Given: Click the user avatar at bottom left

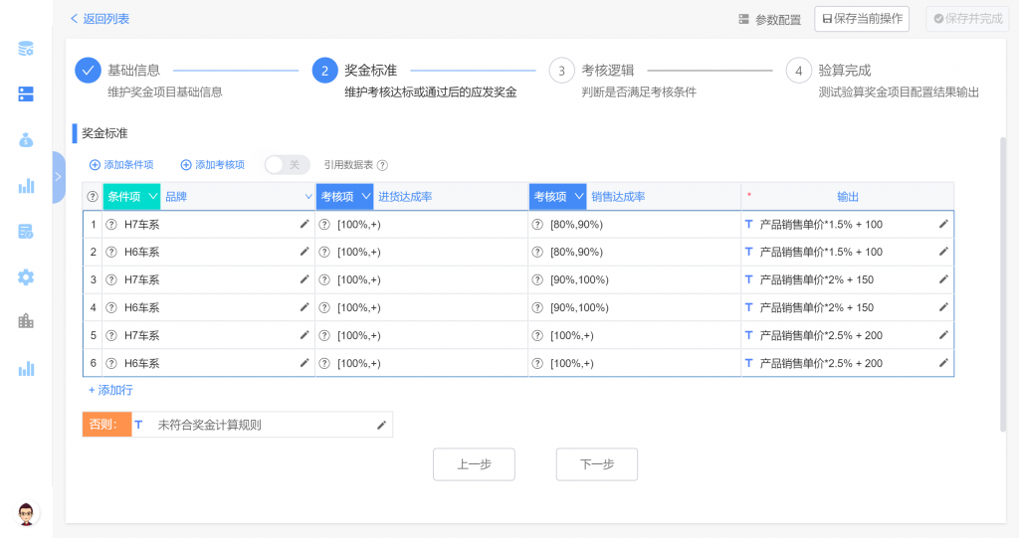Looking at the screenshot, I should pos(27,512).
